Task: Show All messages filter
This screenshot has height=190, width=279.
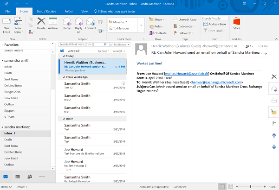Action: (x=62, y=51)
